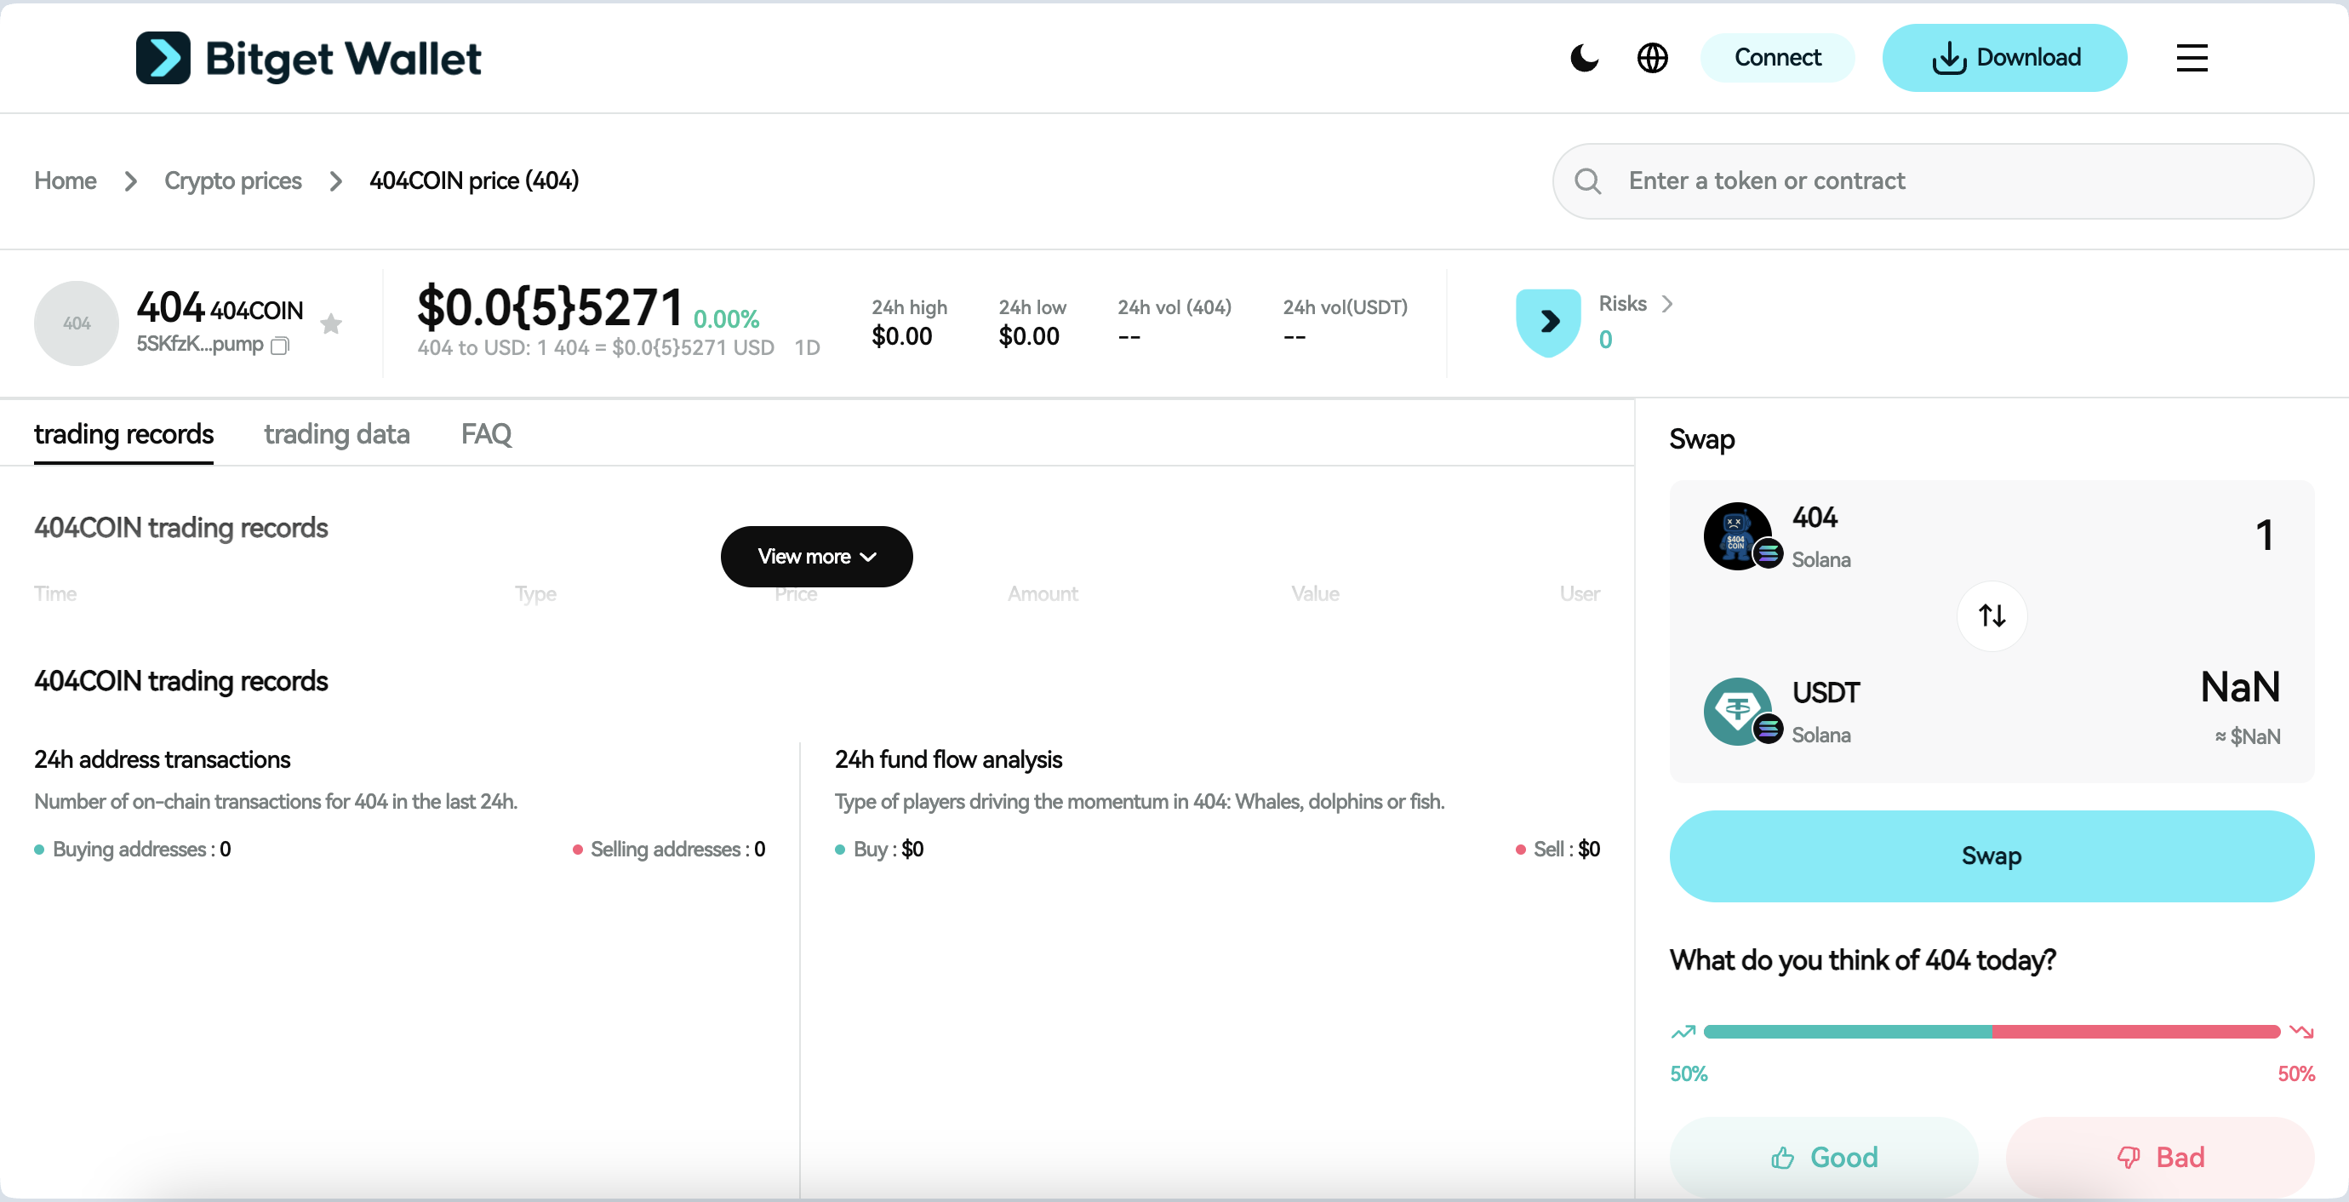2349x1202 pixels.
Task: Click the green Buy side of sentiment bar
Action: pyautogui.click(x=1842, y=1032)
